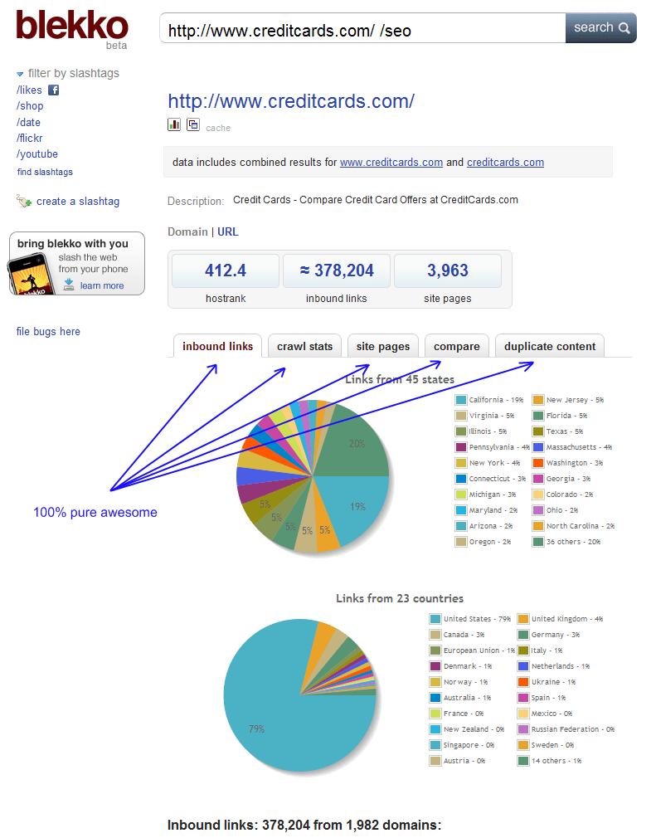Image resolution: width=656 pixels, height=838 pixels.
Task: Click the blekko logo
Action: point(72,27)
